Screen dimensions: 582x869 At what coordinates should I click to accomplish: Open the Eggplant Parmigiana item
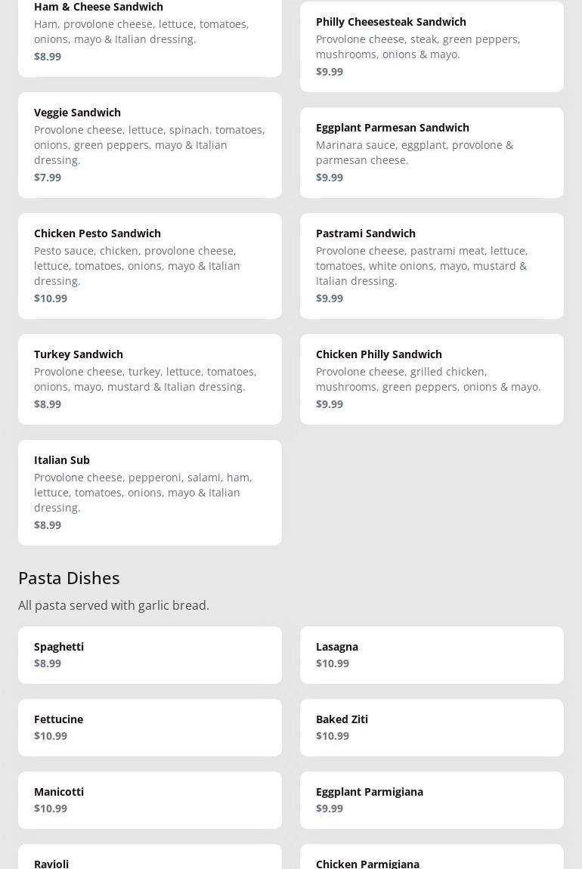[432, 800]
